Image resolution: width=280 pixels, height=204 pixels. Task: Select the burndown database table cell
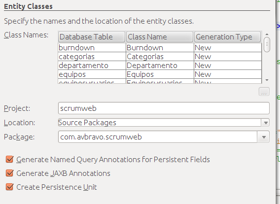click(92, 48)
